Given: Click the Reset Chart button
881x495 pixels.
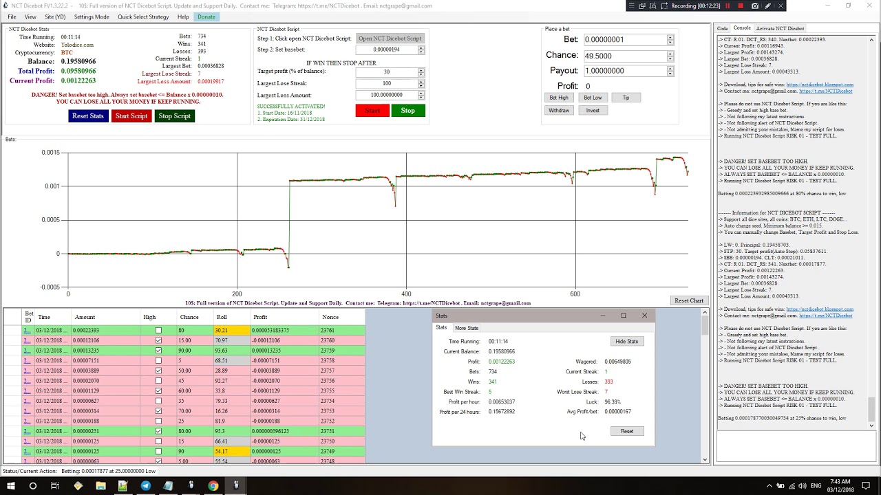Looking at the screenshot, I should pyautogui.click(x=689, y=300).
